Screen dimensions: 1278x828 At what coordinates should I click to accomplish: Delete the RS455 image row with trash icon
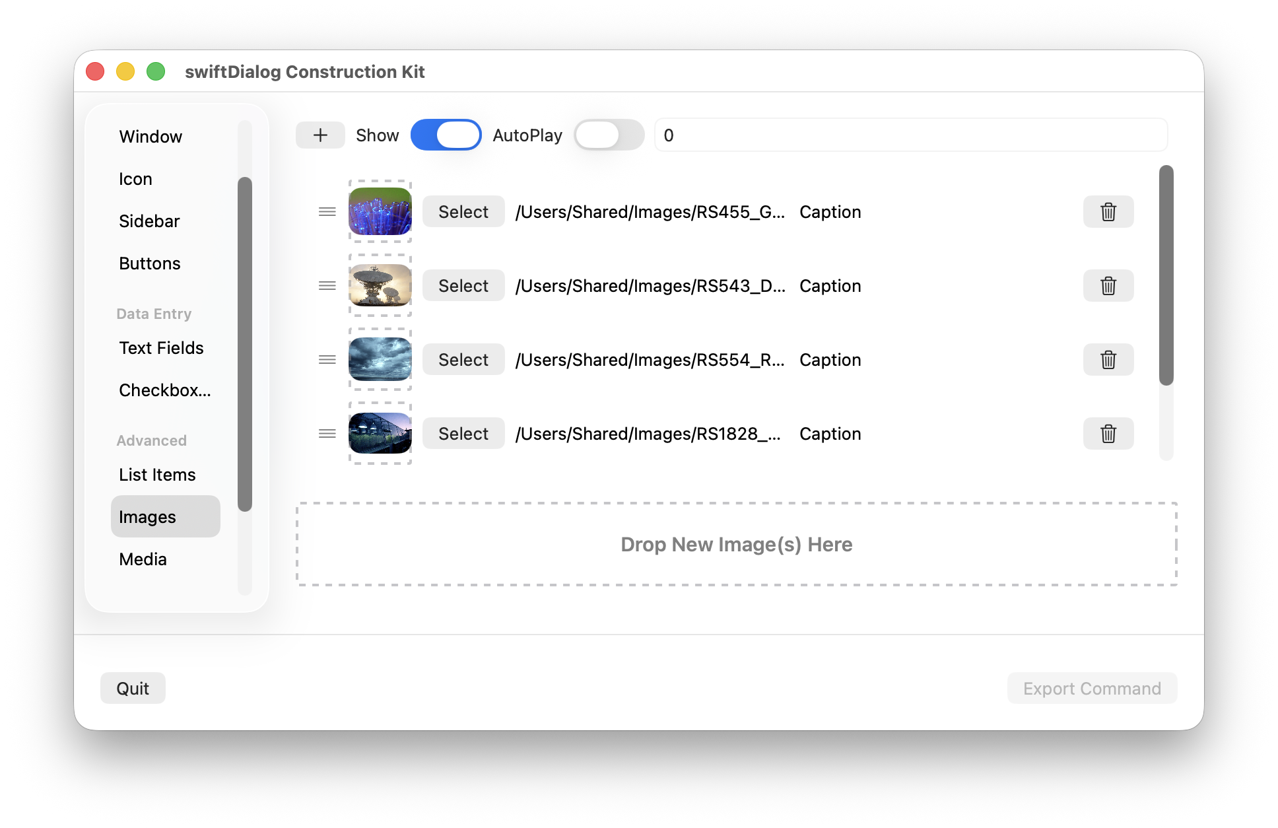1108,212
